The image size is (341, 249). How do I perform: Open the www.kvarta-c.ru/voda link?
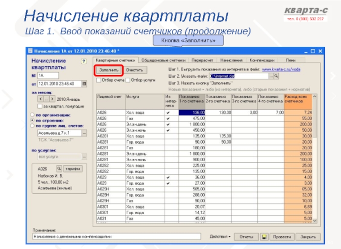coord(281,69)
